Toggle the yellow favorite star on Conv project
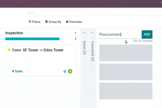Image resolution: width=162 pixels, height=108 pixels. click(x=9, y=50)
